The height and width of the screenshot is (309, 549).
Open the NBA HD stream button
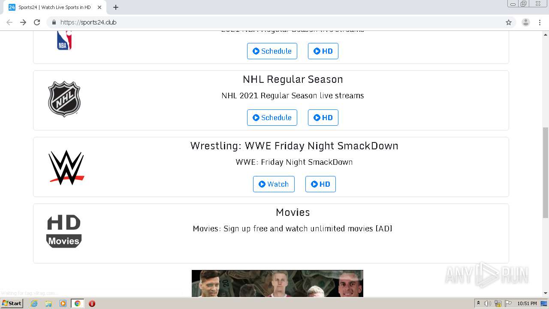[x=323, y=51]
